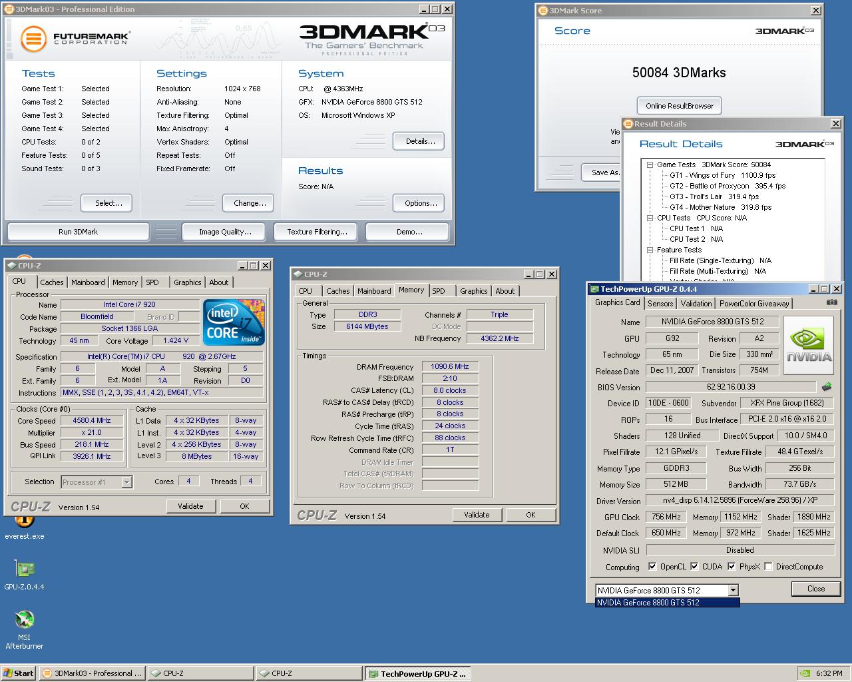Click the Result Details title bar icon
The height and width of the screenshot is (682, 852).
[628, 124]
